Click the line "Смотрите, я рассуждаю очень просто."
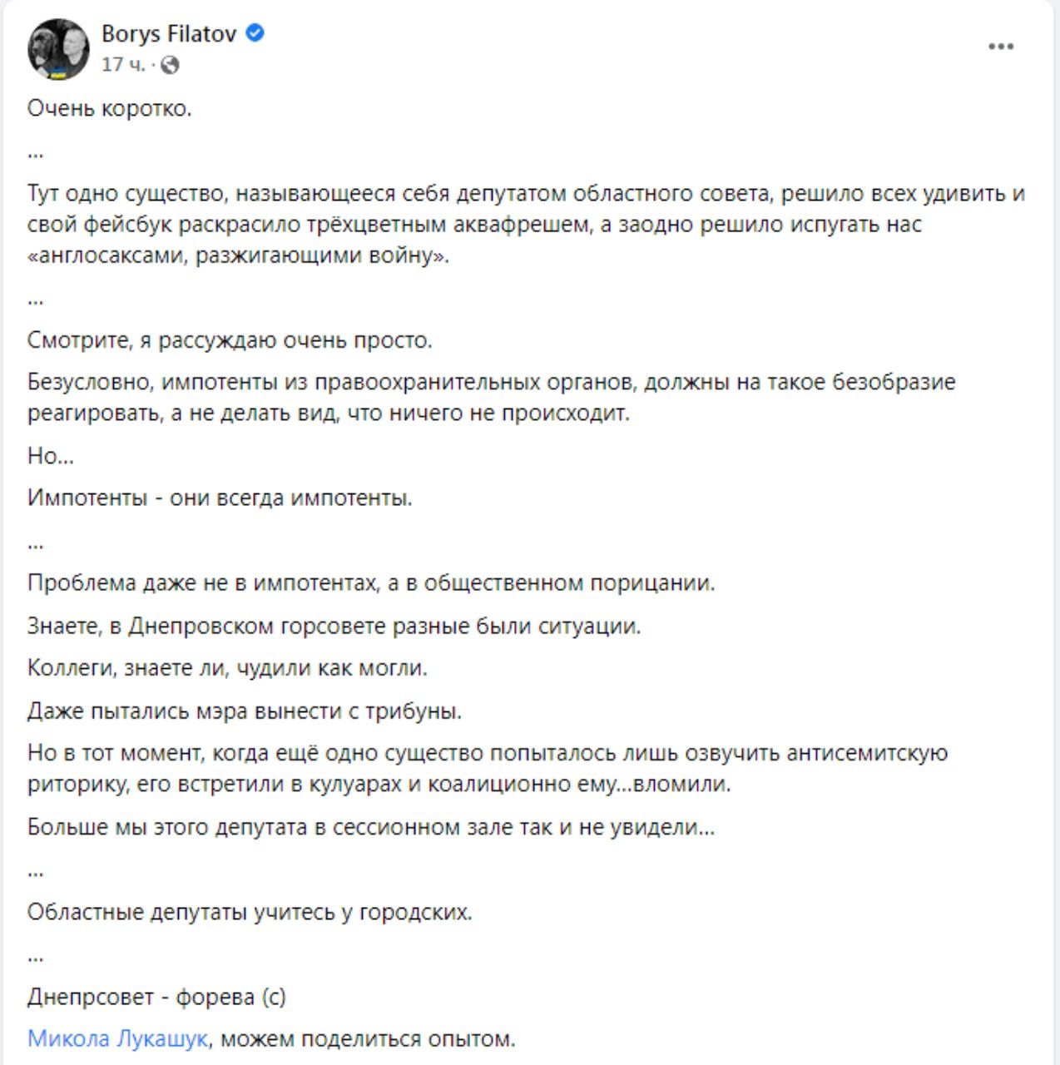This screenshot has width=1060, height=1065. [230, 340]
